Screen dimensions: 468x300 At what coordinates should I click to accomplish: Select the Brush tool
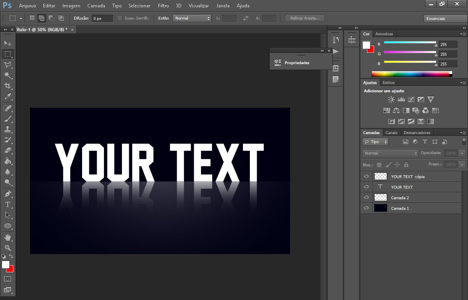(8, 119)
